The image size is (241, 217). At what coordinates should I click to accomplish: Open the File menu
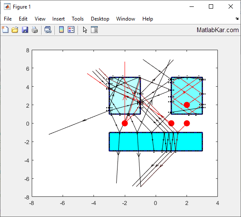[x=8, y=19]
